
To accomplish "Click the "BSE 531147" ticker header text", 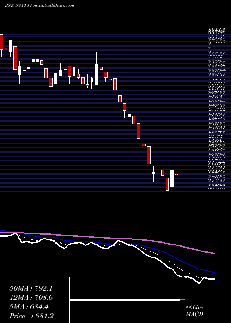I will coord(18,6).
